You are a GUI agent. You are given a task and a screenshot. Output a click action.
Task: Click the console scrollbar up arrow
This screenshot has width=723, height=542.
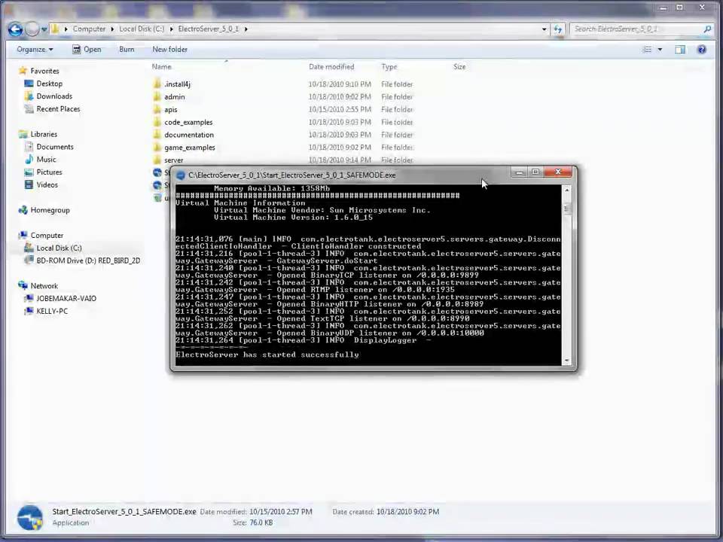pyautogui.click(x=566, y=190)
